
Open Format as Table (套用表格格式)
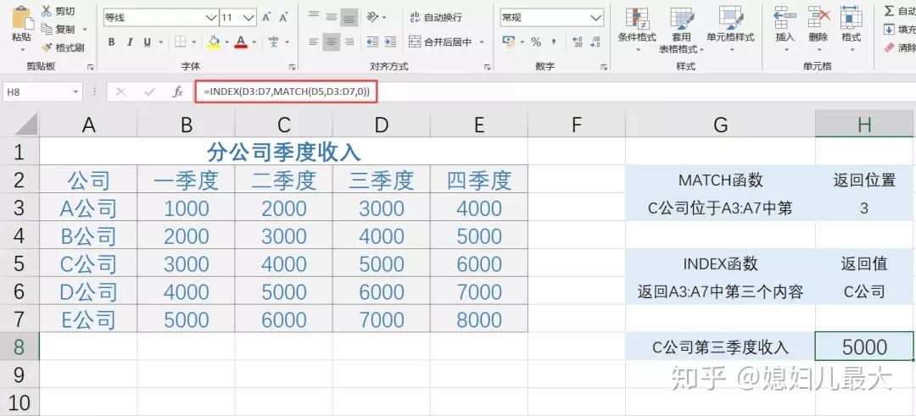pos(681,31)
